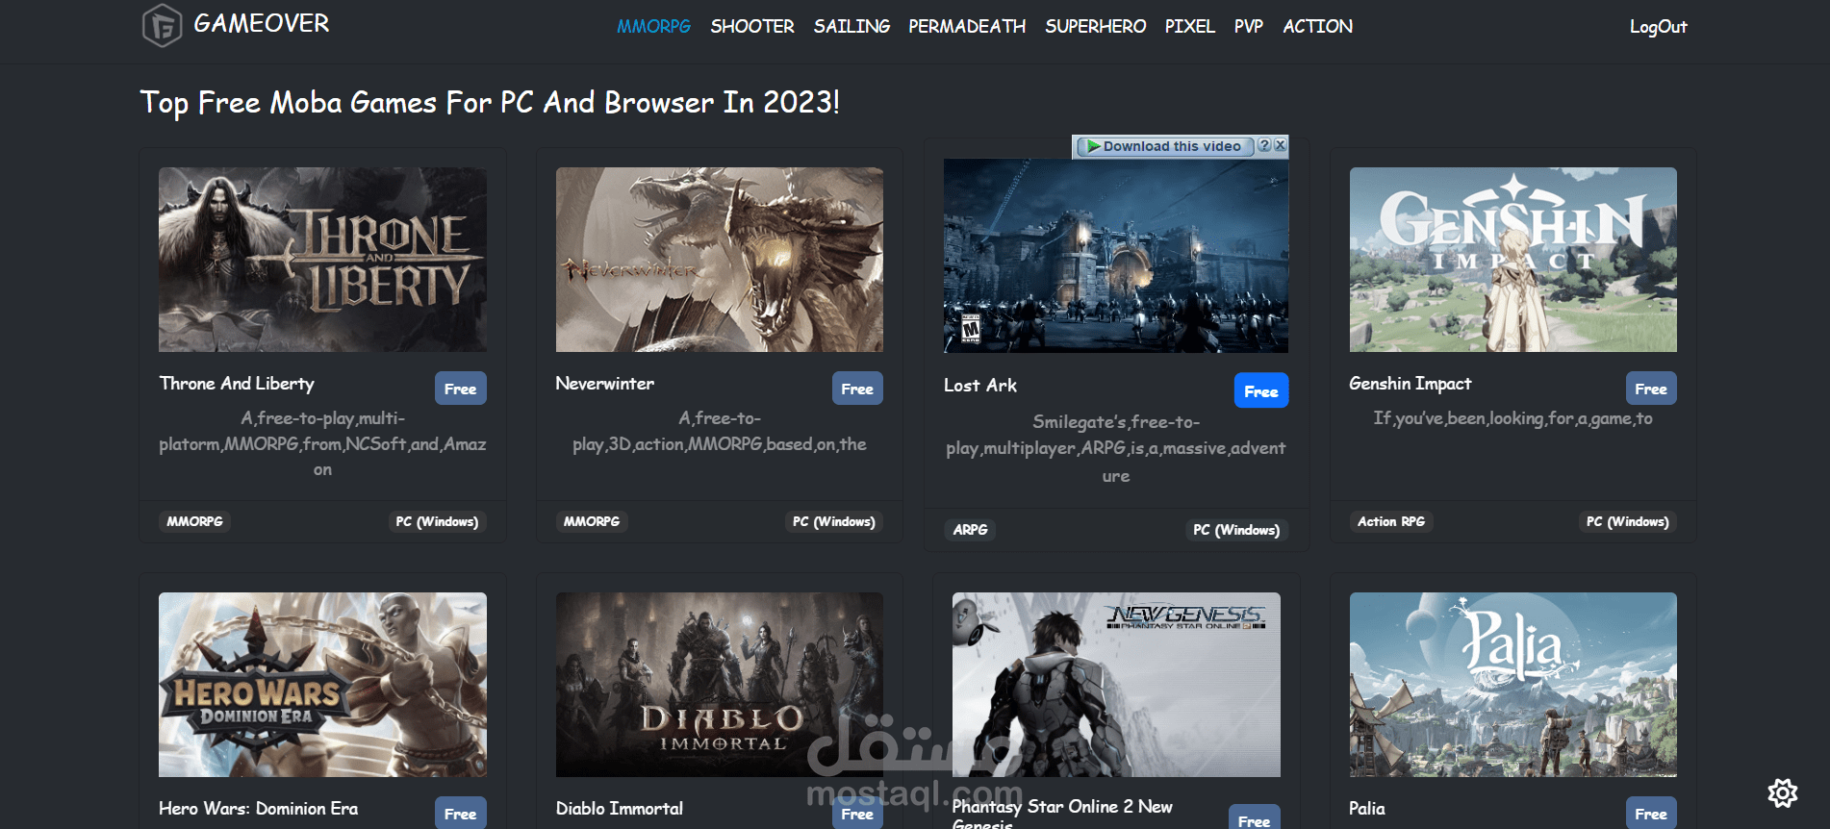Open the Palia cover image
This screenshot has width=1830, height=829.
pos(1513,685)
